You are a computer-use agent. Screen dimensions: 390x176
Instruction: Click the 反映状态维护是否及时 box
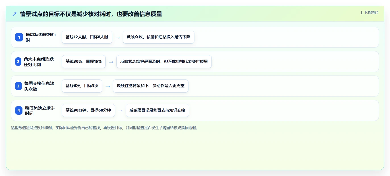tap(164, 62)
